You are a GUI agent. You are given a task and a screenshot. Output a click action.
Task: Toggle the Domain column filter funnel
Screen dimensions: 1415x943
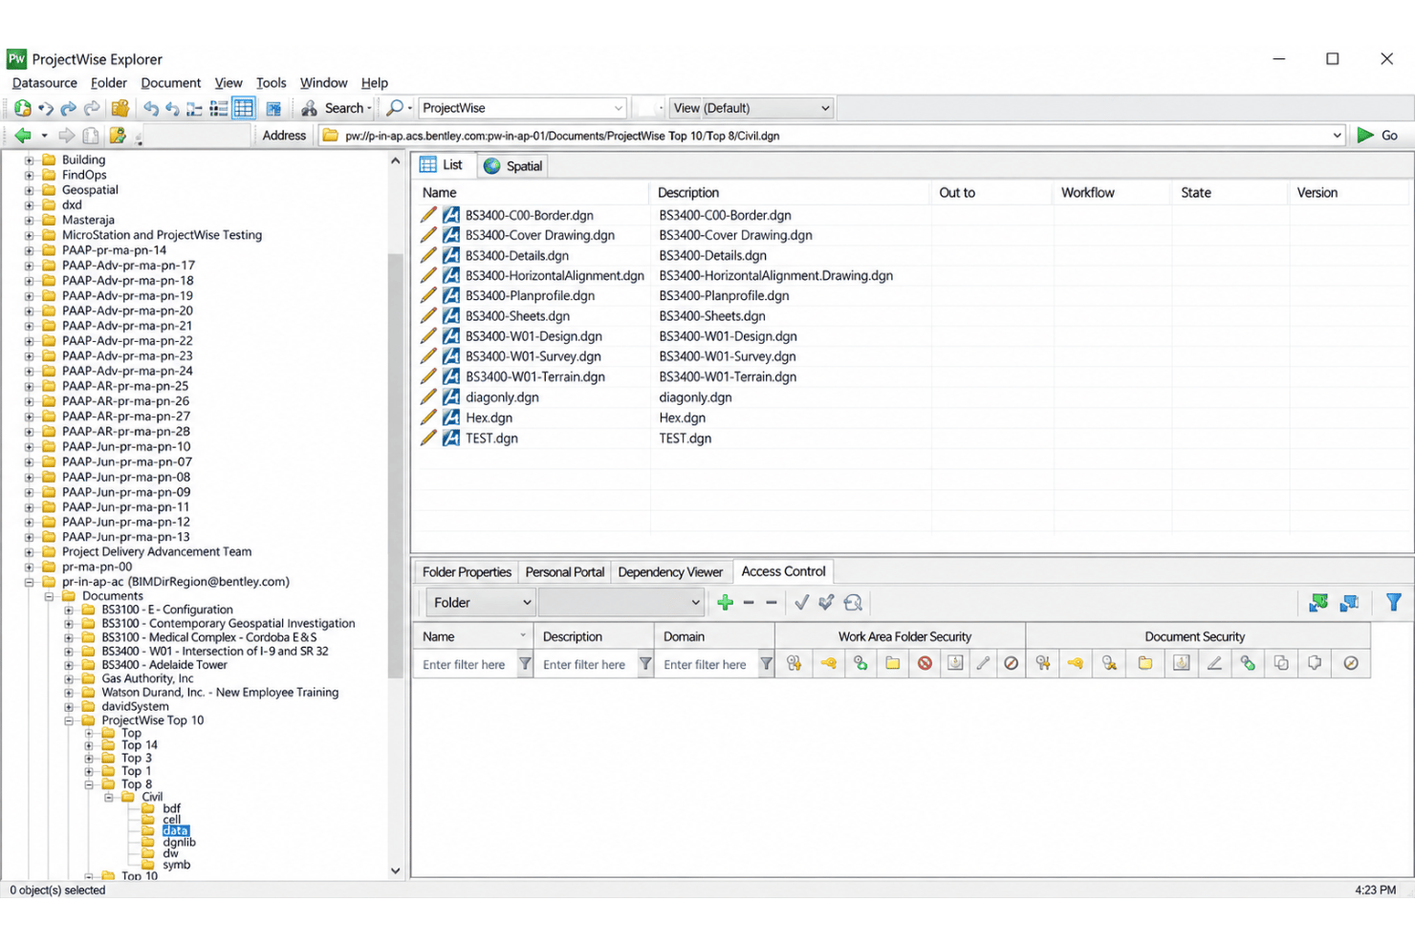pos(766,664)
